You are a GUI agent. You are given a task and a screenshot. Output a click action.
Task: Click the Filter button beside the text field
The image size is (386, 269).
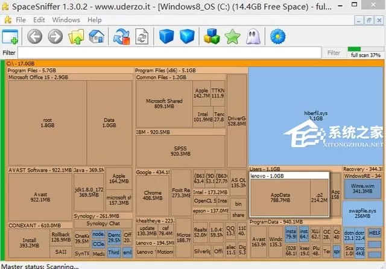(334, 52)
